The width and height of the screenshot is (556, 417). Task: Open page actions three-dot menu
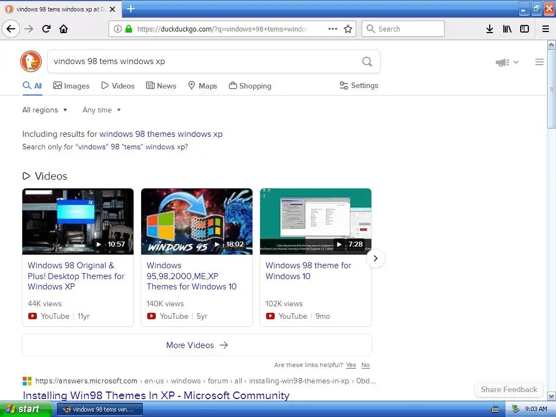[x=333, y=29]
